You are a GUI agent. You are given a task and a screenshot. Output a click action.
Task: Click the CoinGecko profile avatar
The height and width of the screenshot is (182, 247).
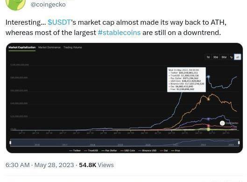pyautogui.click(x=15, y=4)
